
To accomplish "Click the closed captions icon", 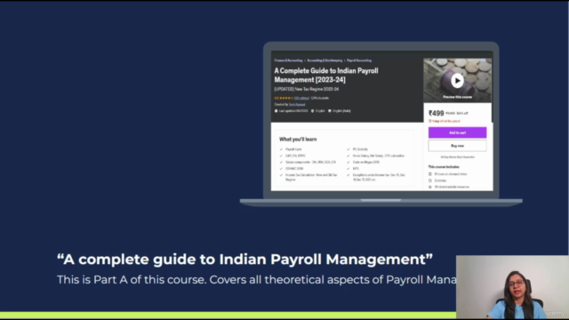I will tap(330, 111).
